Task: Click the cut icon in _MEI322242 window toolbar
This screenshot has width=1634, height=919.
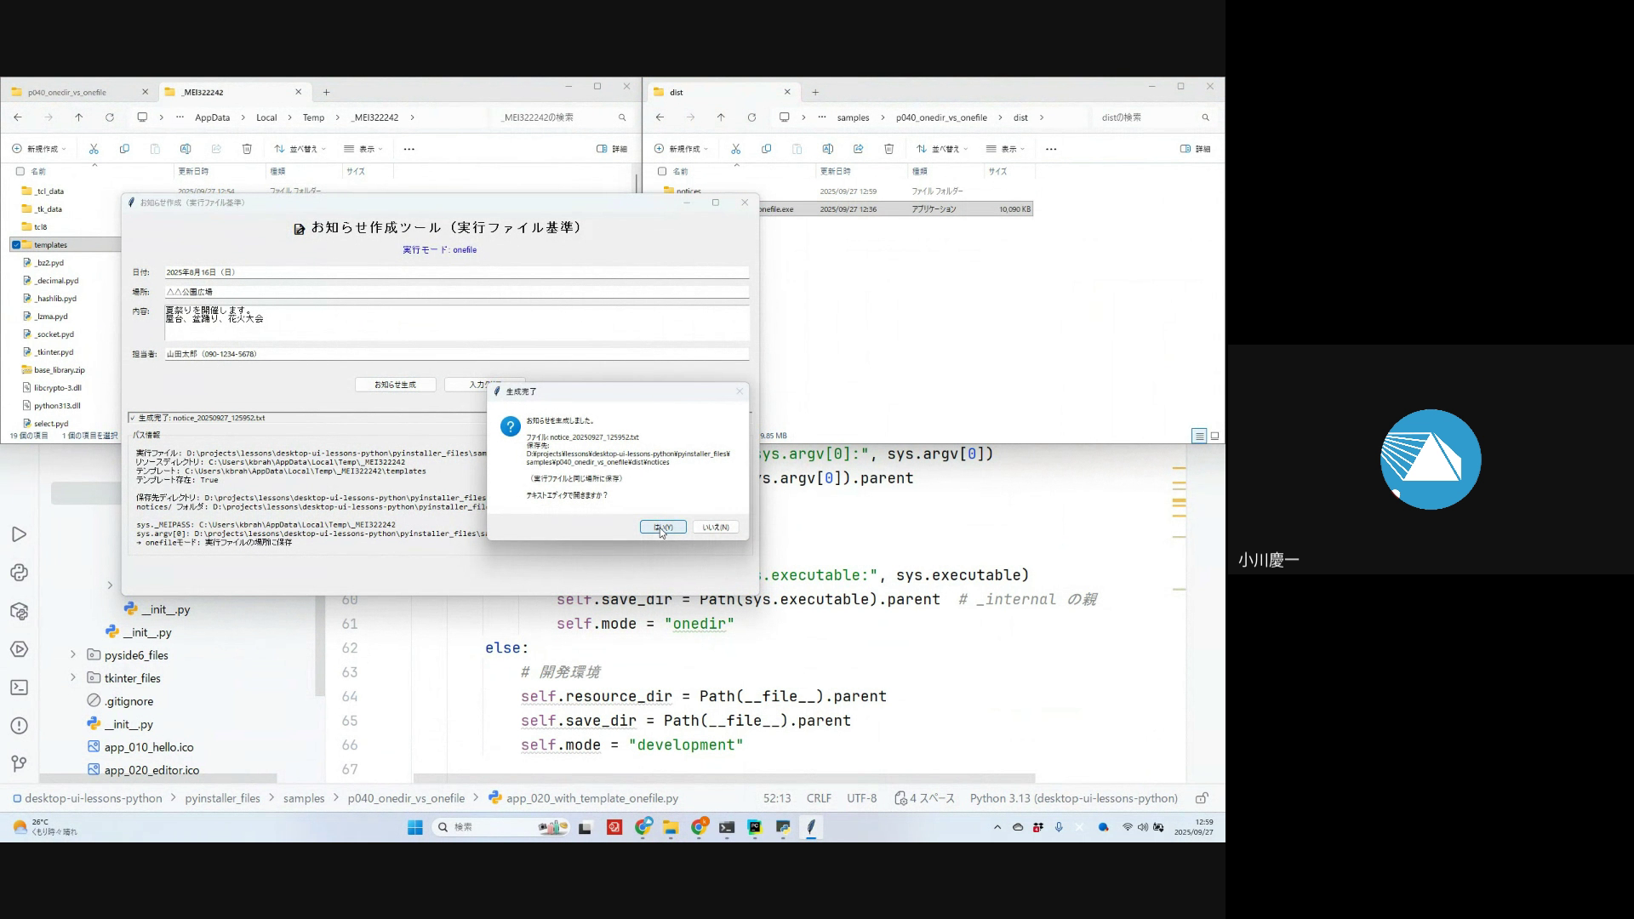Action: (94, 149)
